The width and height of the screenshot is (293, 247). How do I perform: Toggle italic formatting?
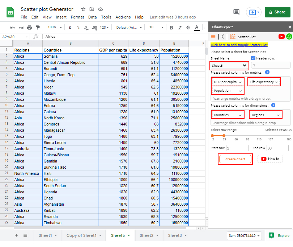(x=180, y=28)
